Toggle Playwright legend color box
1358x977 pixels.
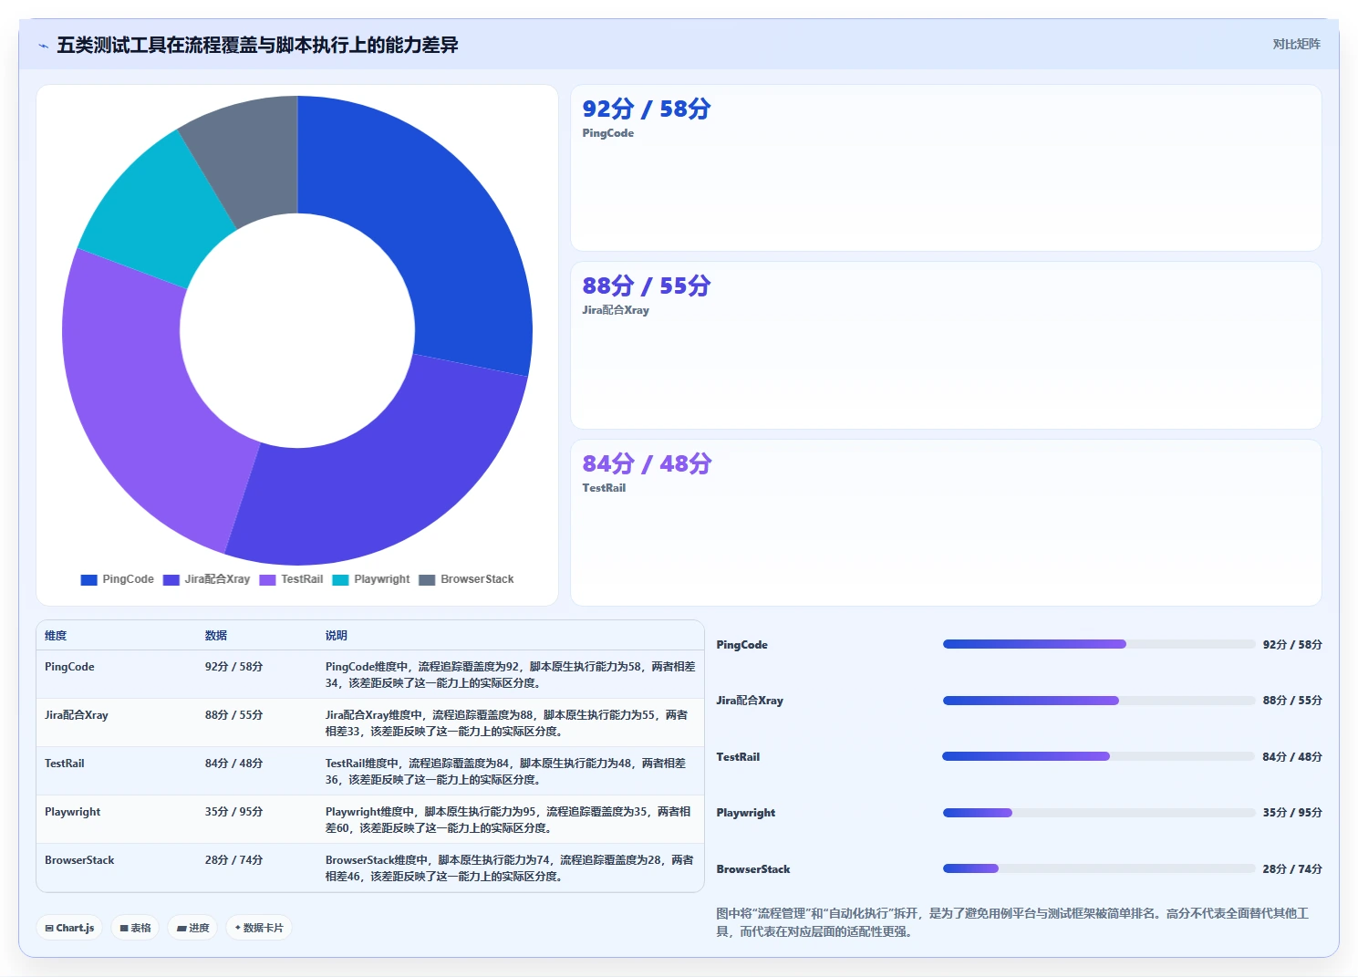click(340, 579)
